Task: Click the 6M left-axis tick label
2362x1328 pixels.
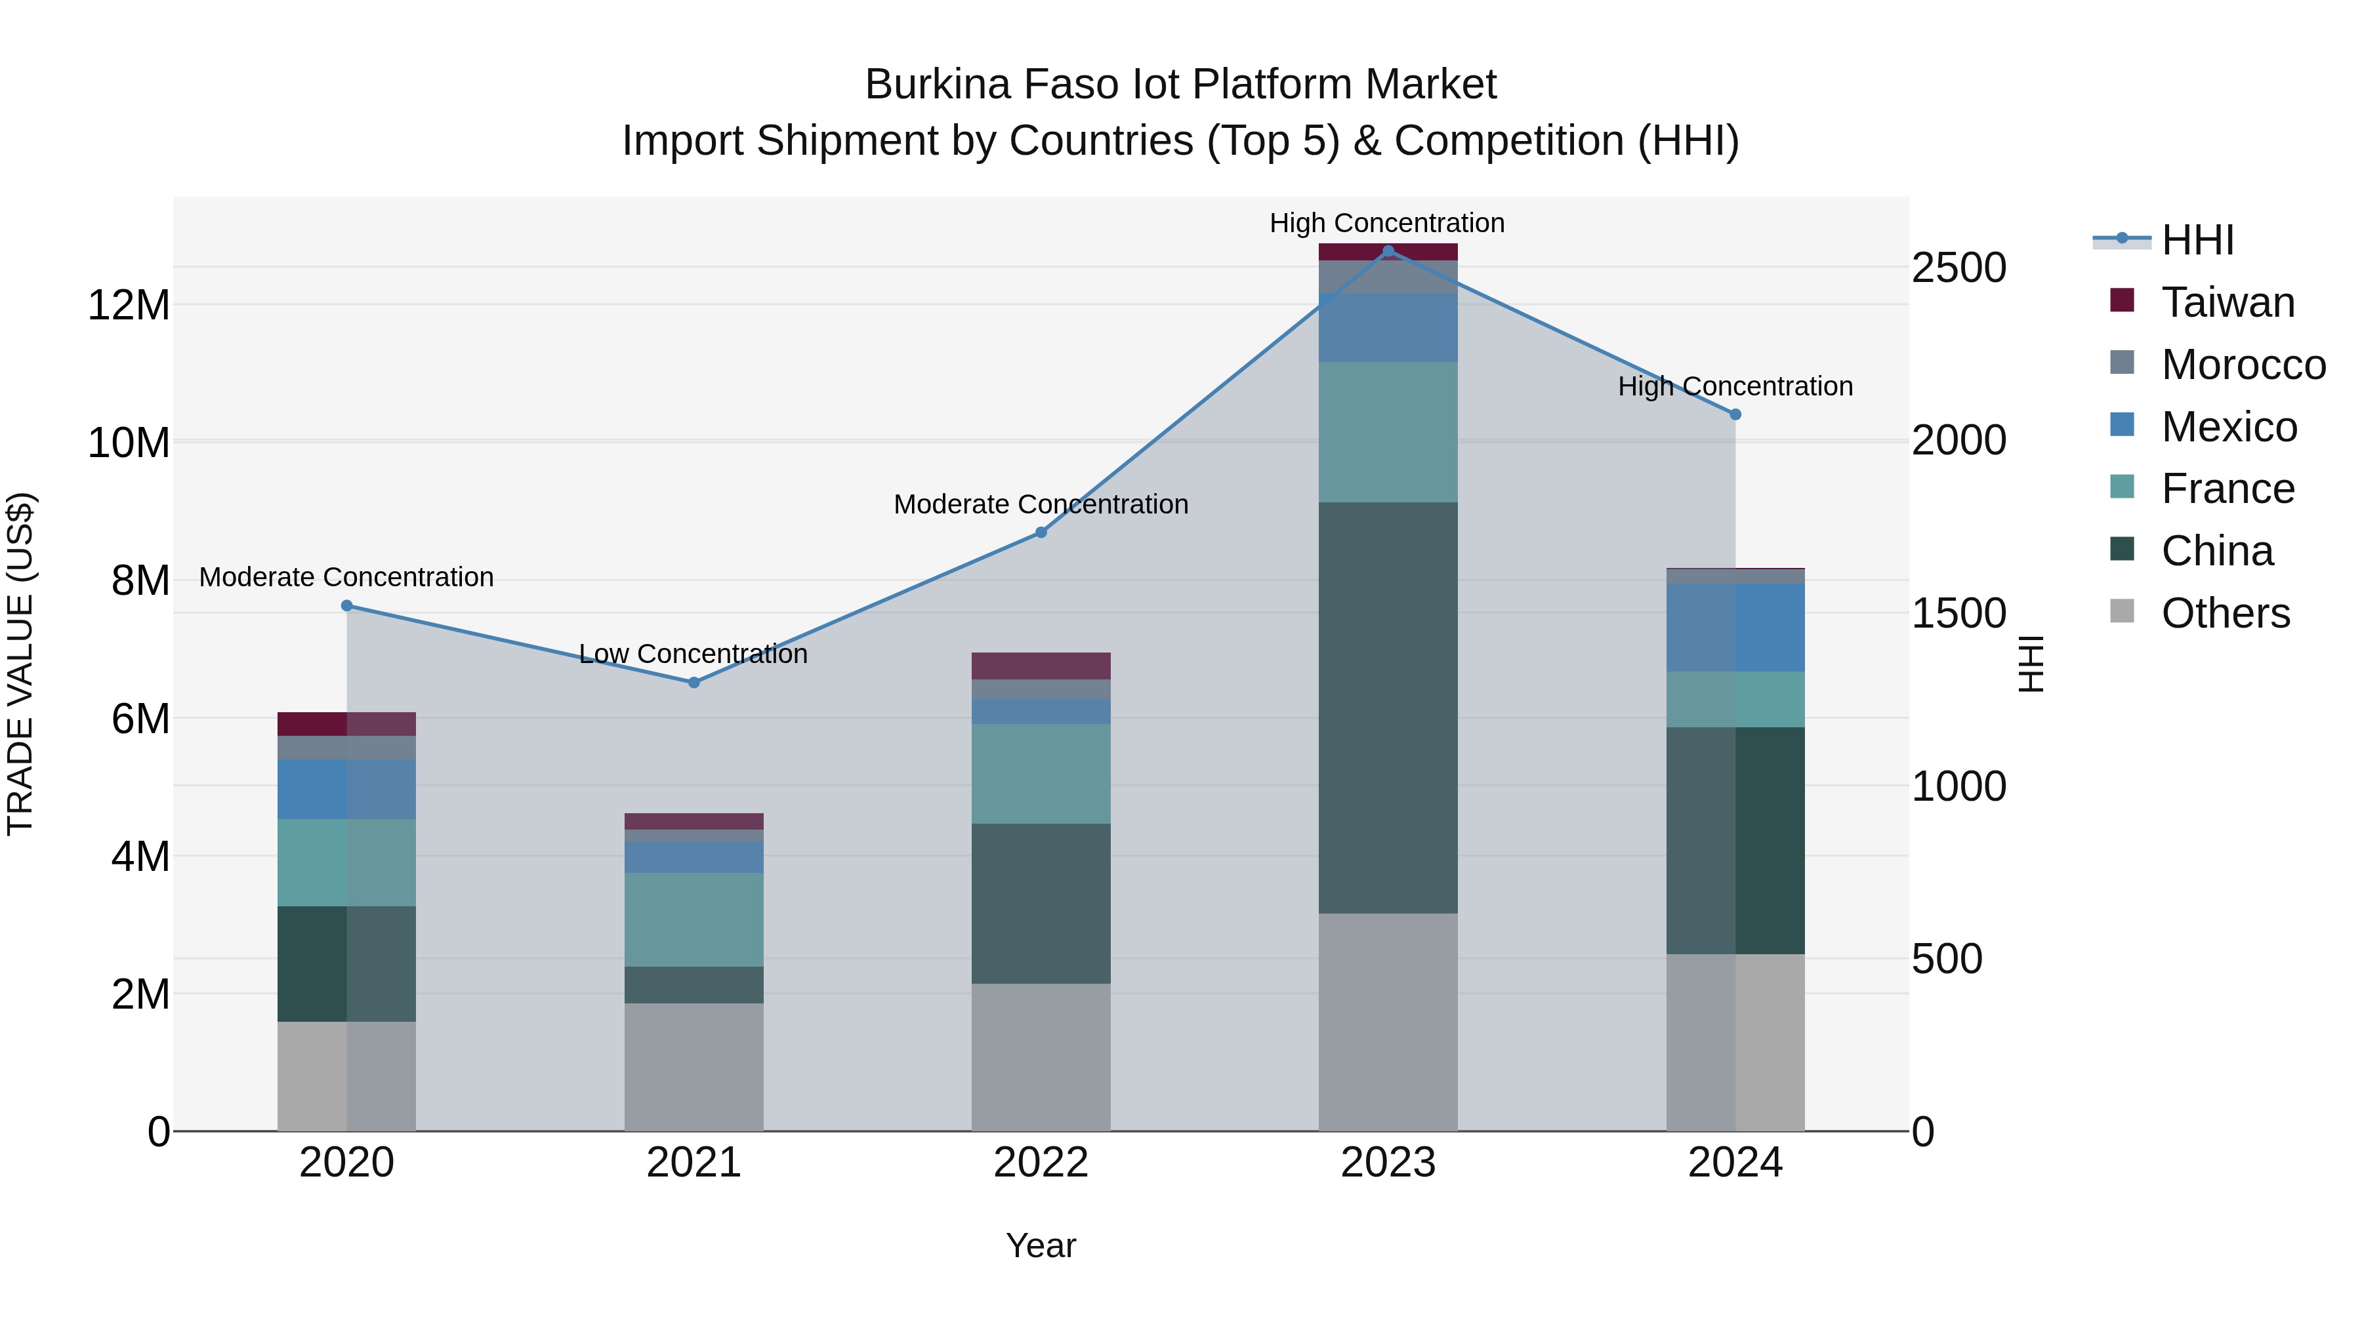Action: [x=140, y=719]
